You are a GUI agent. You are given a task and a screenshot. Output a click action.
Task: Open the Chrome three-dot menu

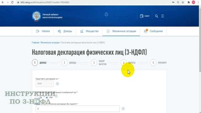pyautogui.click(x=198, y=2)
